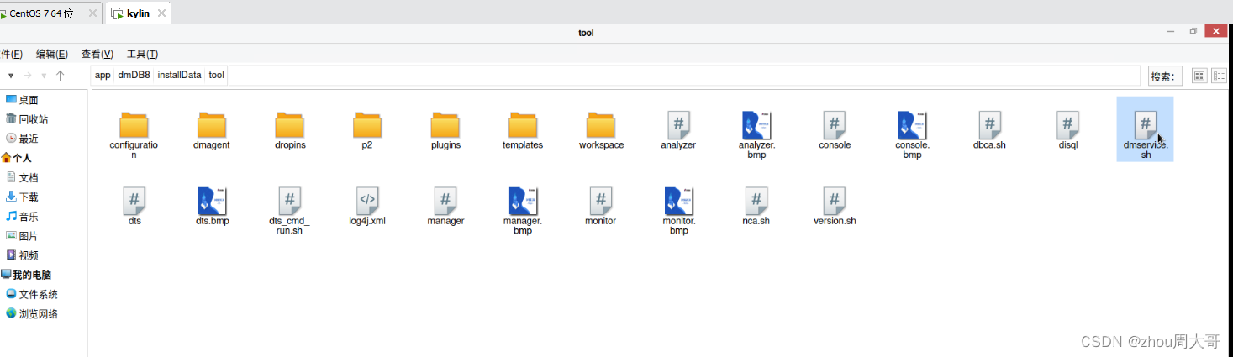Click into the address path field

click(x=685, y=76)
